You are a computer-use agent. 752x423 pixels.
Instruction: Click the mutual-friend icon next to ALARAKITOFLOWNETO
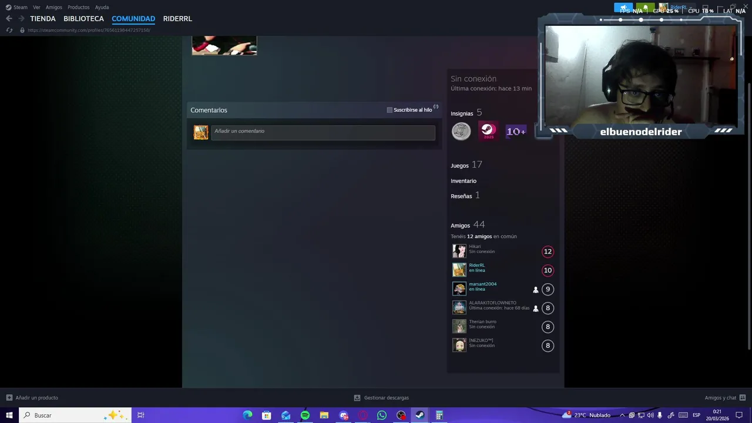pyautogui.click(x=535, y=308)
